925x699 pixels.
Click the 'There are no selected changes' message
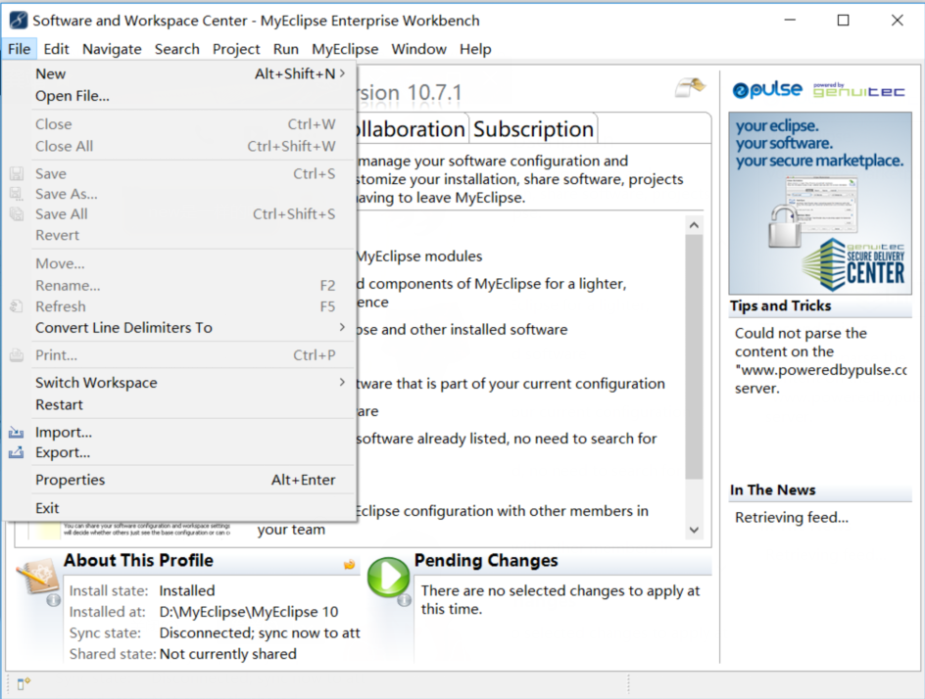pyautogui.click(x=560, y=599)
